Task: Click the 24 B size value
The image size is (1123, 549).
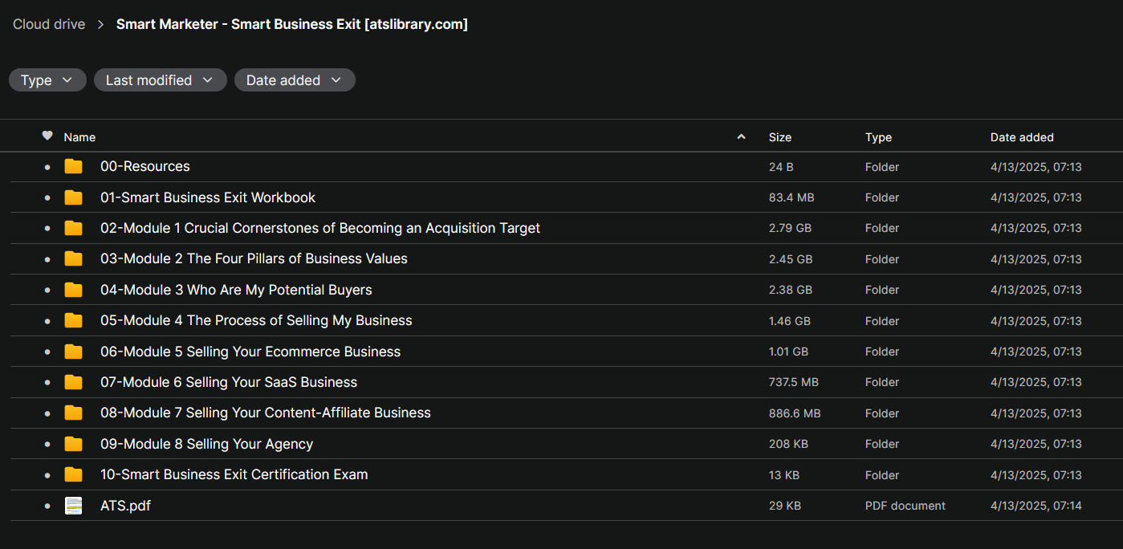Action: coord(781,167)
